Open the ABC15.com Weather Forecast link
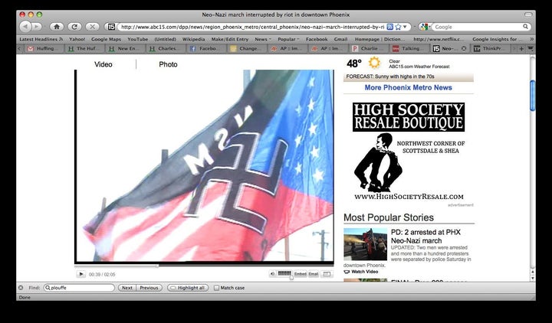 coord(419,67)
